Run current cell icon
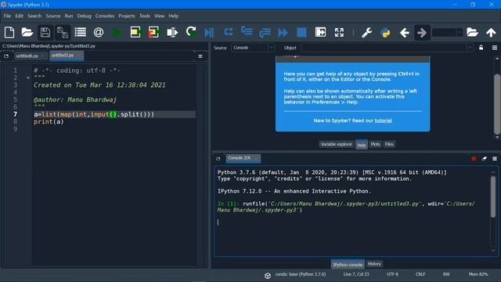This screenshot has height=282, width=501. [x=135, y=32]
